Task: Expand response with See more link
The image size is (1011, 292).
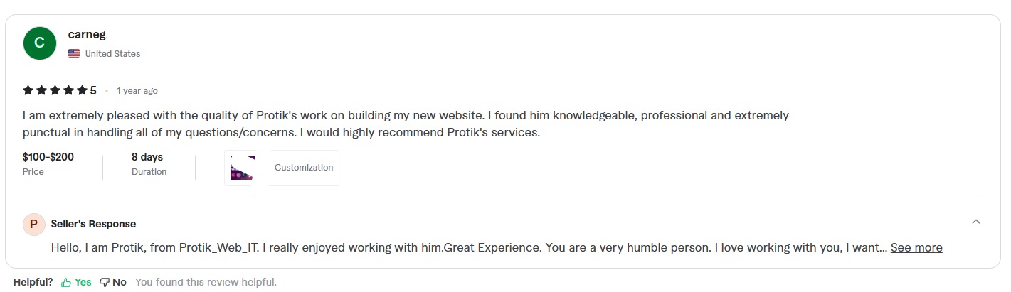Action: point(916,247)
